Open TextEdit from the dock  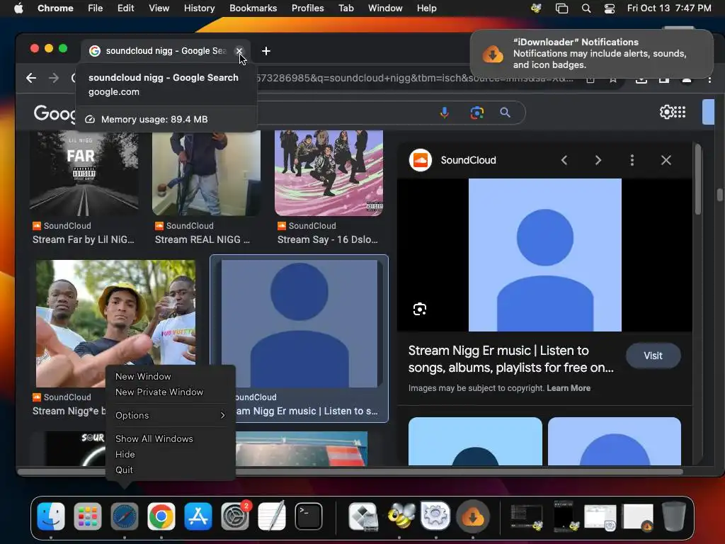[271, 516]
